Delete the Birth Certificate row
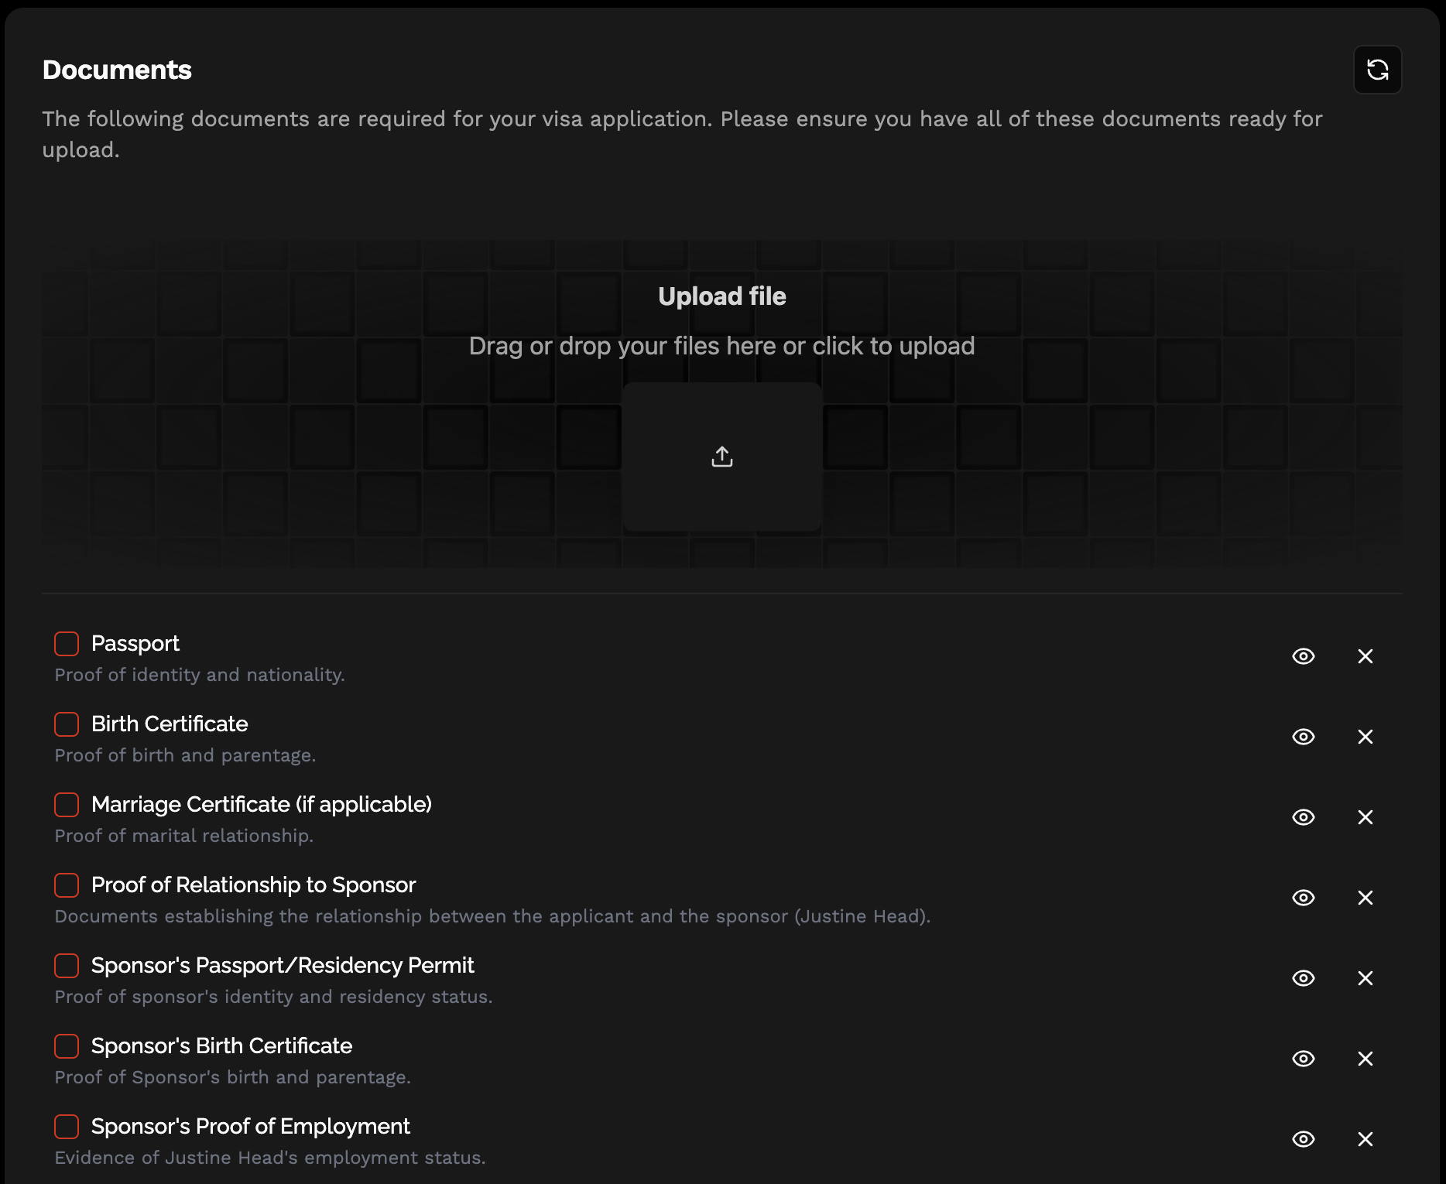Viewport: 1446px width, 1184px height. (1365, 737)
